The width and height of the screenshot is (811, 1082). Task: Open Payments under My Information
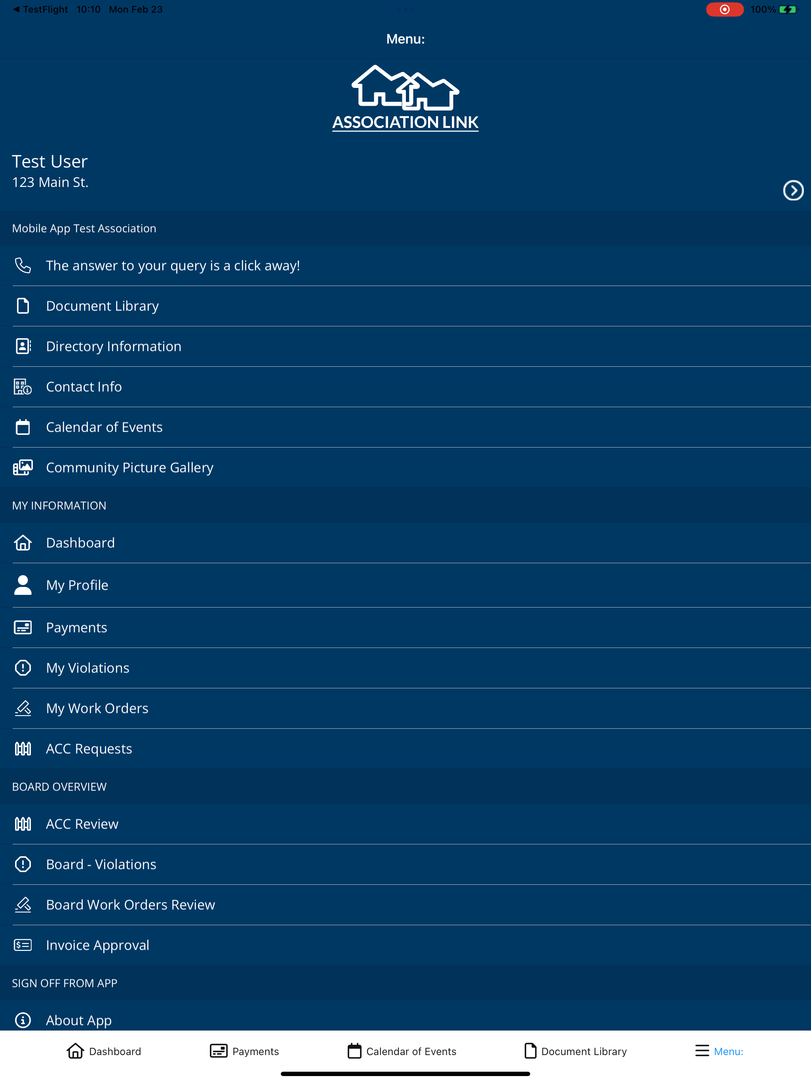(x=405, y=627)
